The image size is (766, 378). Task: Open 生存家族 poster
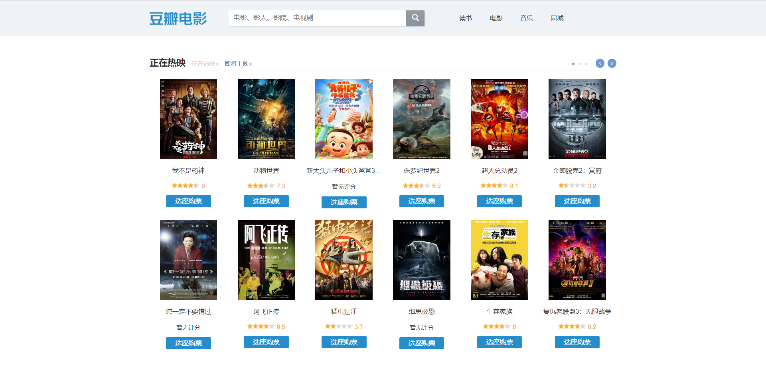coord(499,260)
